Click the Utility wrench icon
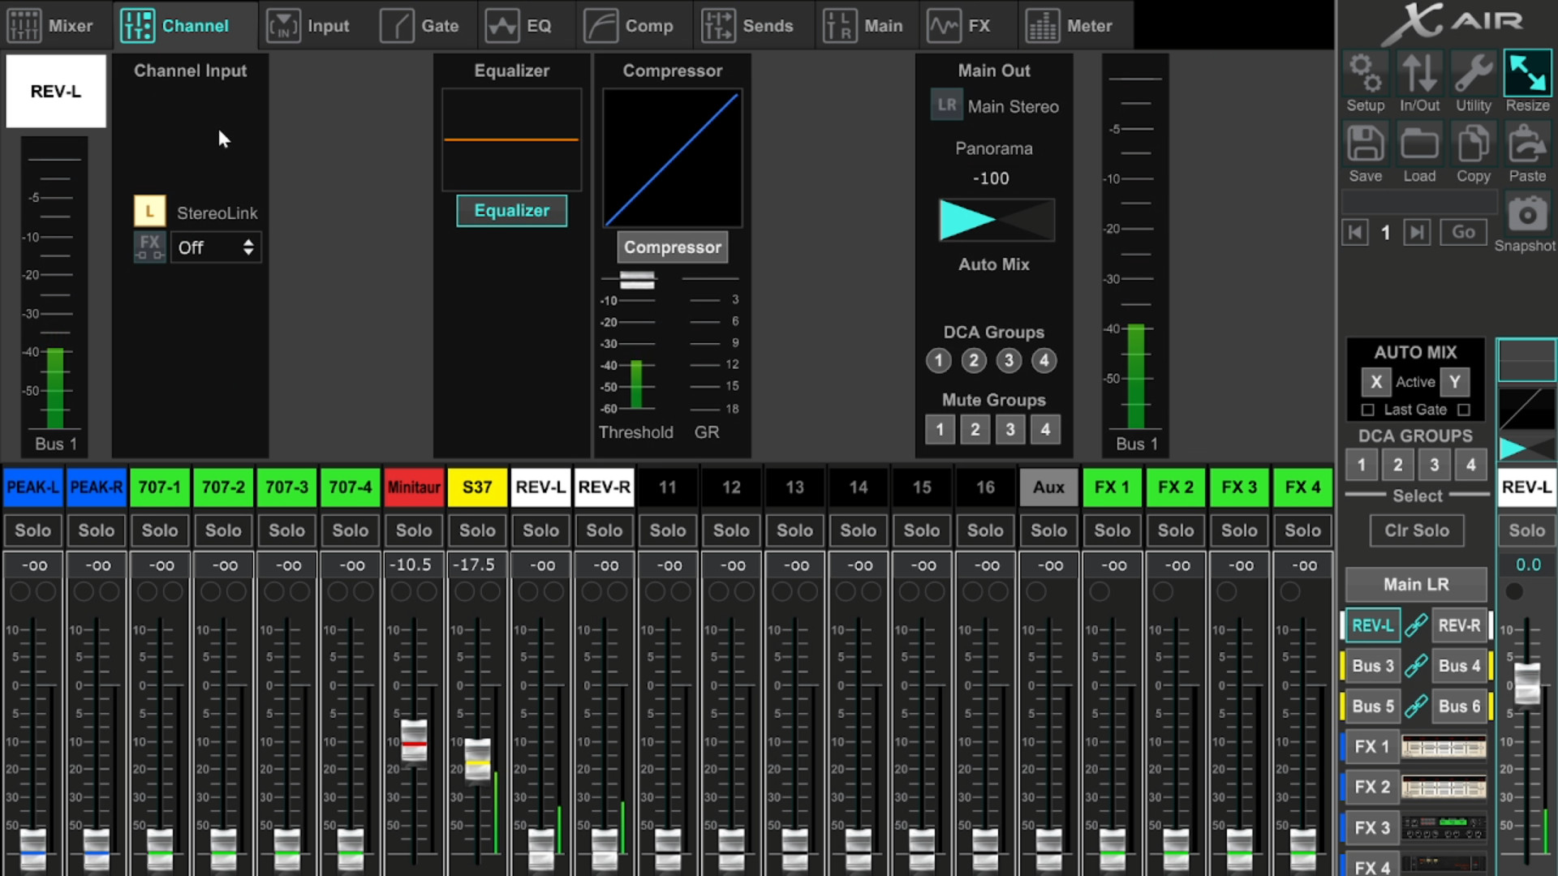 coord(1473,73)
